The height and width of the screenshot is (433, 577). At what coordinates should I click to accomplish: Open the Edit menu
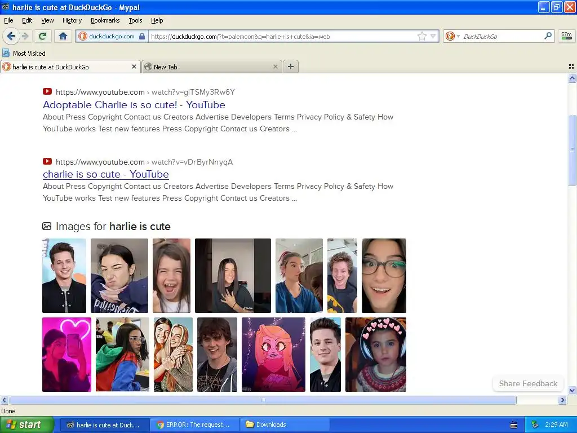[x=27, y=20]
